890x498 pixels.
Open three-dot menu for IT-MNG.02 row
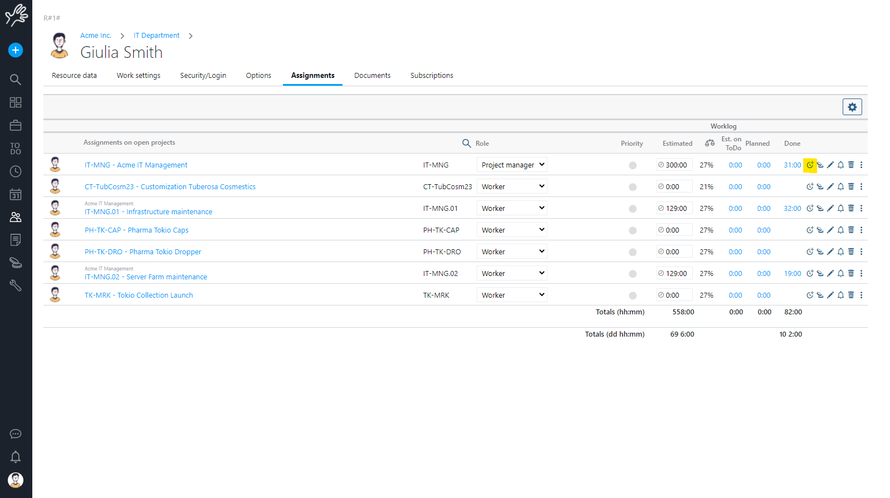(x=861, y=273)
